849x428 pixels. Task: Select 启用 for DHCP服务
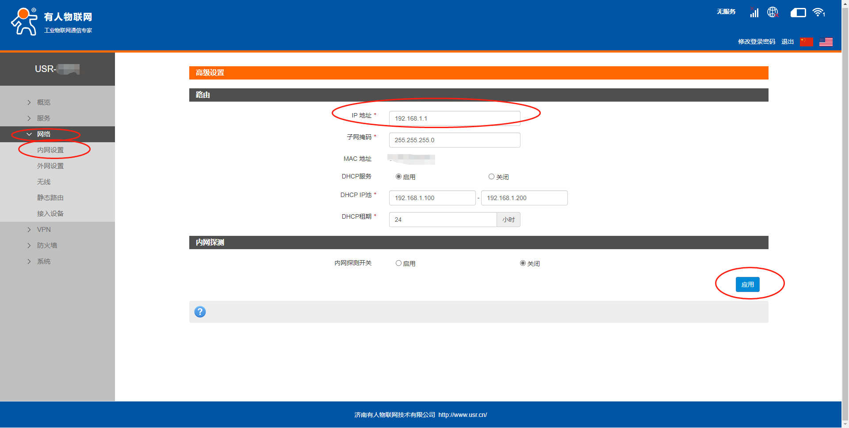398,177
